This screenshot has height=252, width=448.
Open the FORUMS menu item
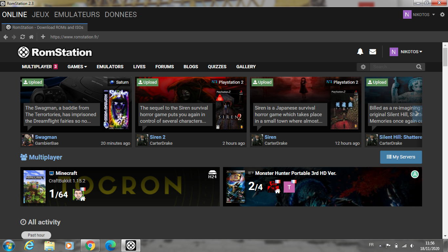(165, 67)
